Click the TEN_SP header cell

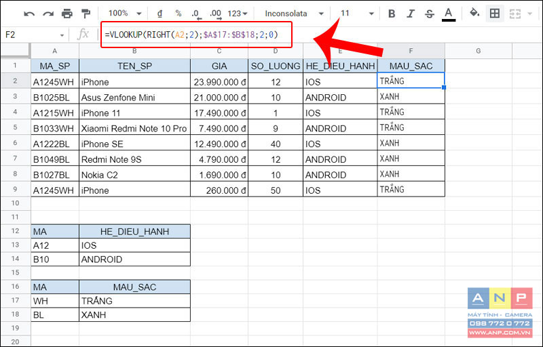pos(134,66)
